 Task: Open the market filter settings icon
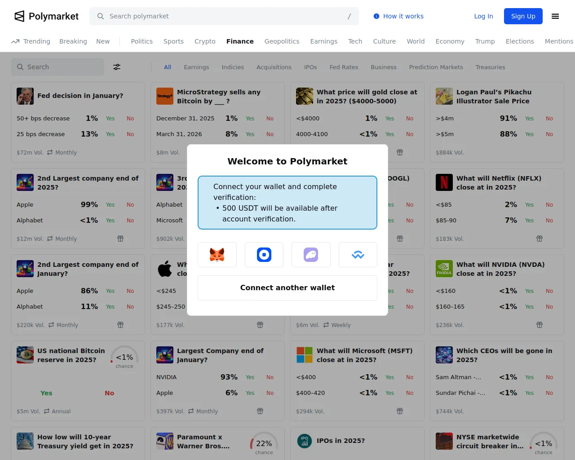[x=117, y=67]
